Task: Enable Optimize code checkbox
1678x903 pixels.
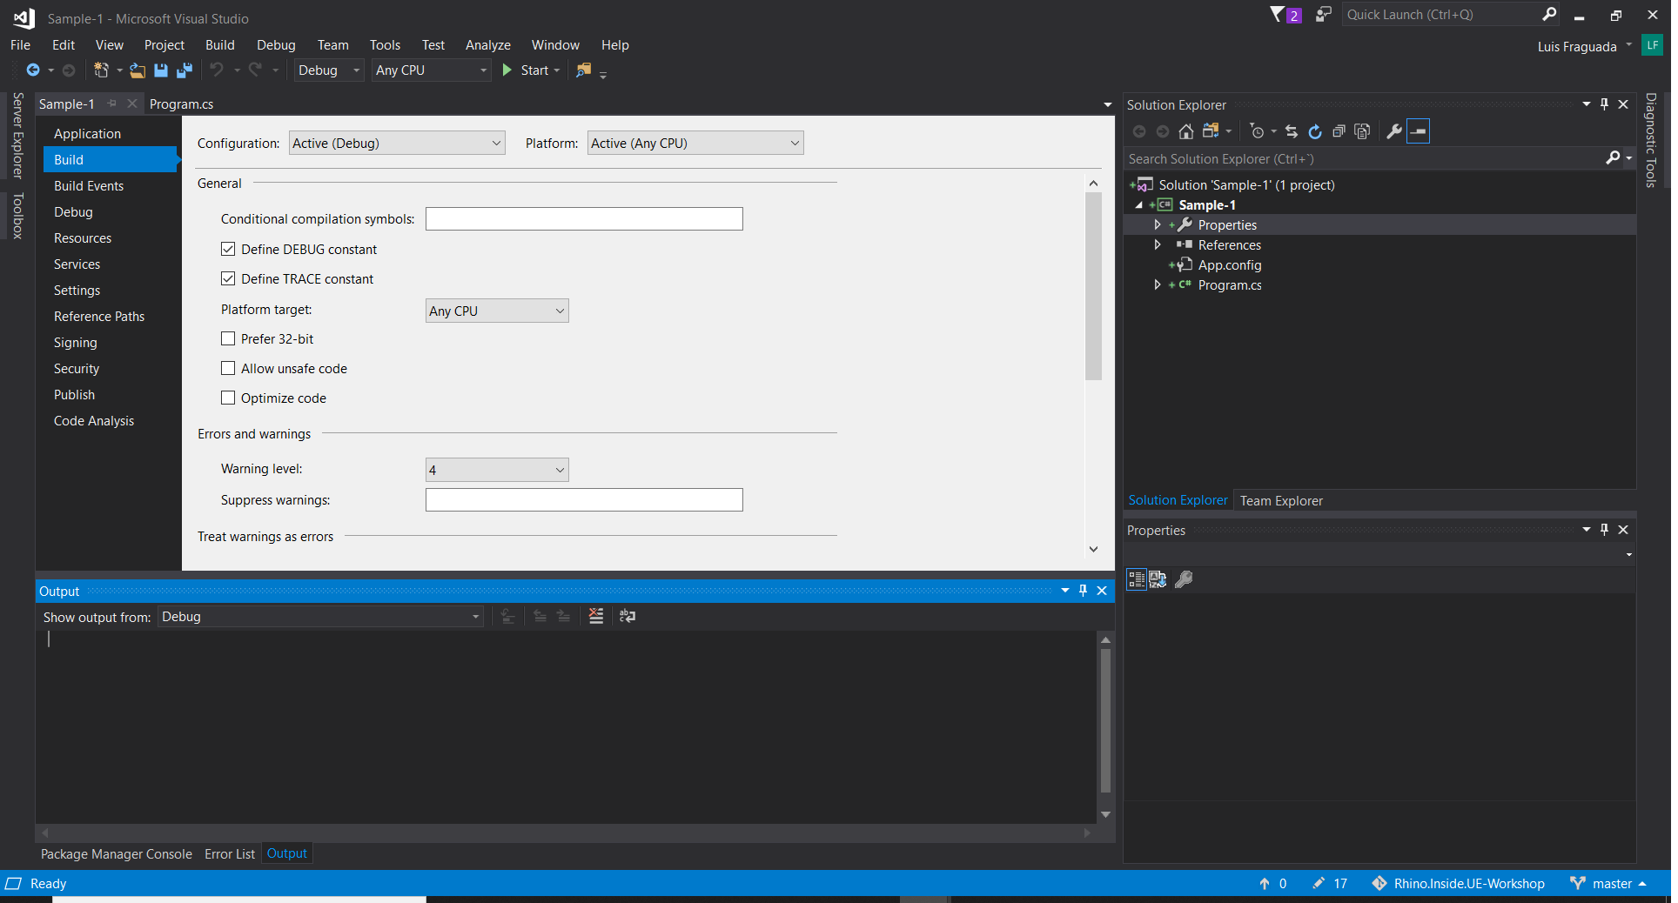Action: click(228, 398)
